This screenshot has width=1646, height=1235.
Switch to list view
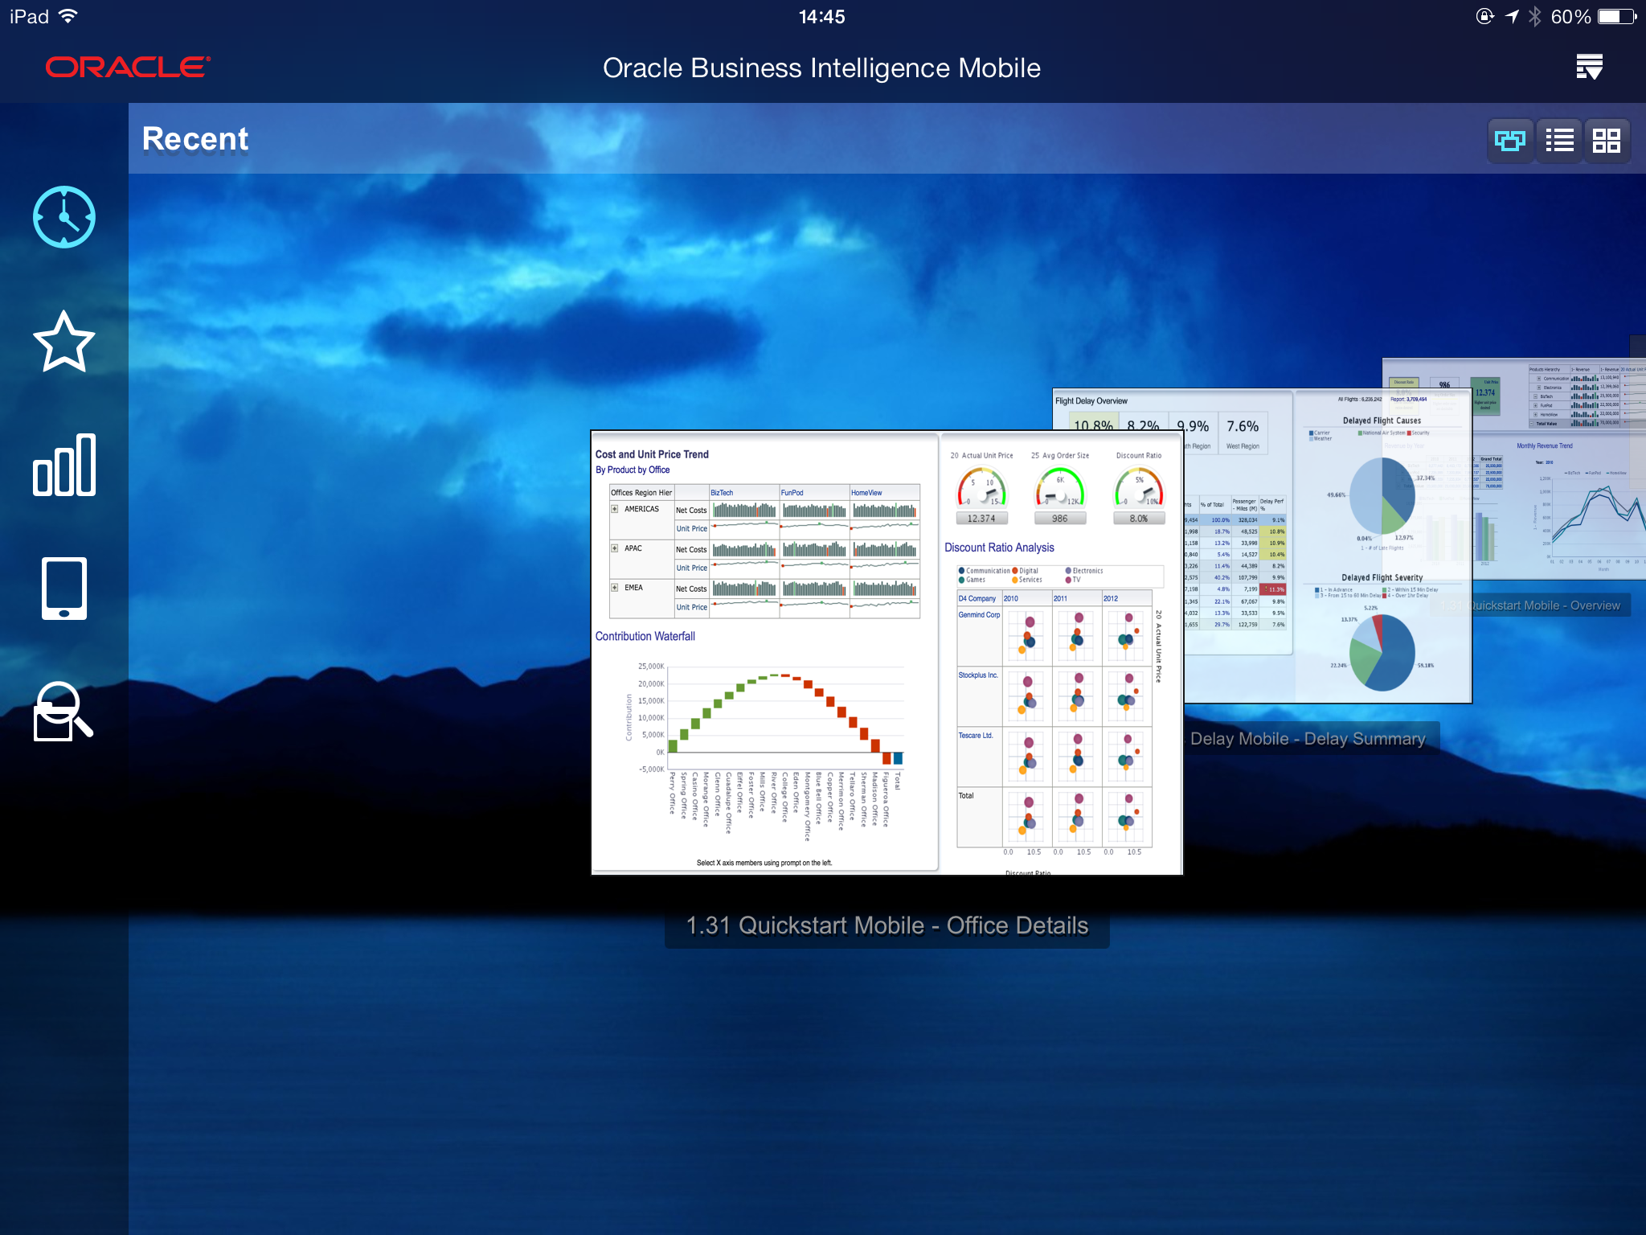pyautogui.click(x=1559, y=141)
